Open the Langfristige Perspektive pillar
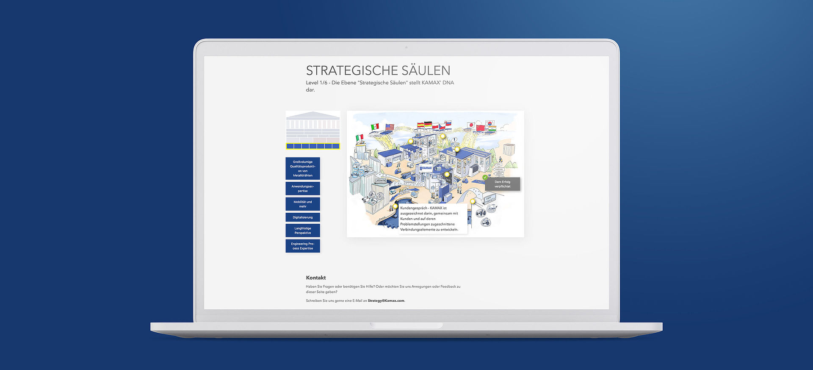 [x=303, y=231]
